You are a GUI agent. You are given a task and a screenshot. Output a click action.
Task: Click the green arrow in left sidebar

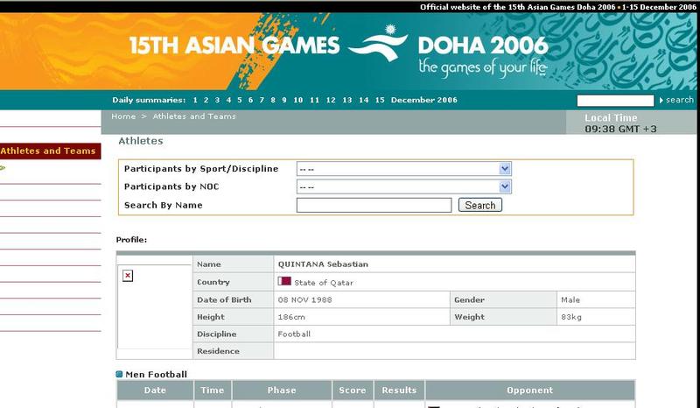point(3,167)
